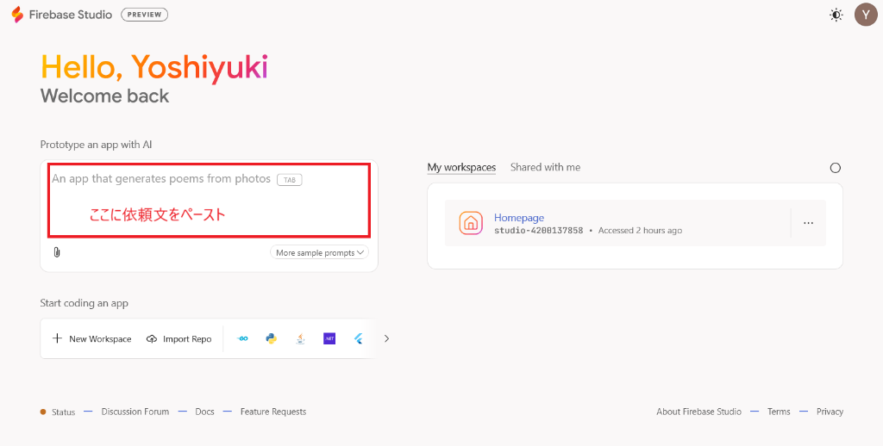
Task: Click the paperclip attachment icon
Action: [x=56, y=252]
